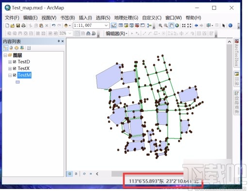Open the 编辑器(R) dropdown menu
This screenshot has width=248, height=191.
click(x=116, y=34)
